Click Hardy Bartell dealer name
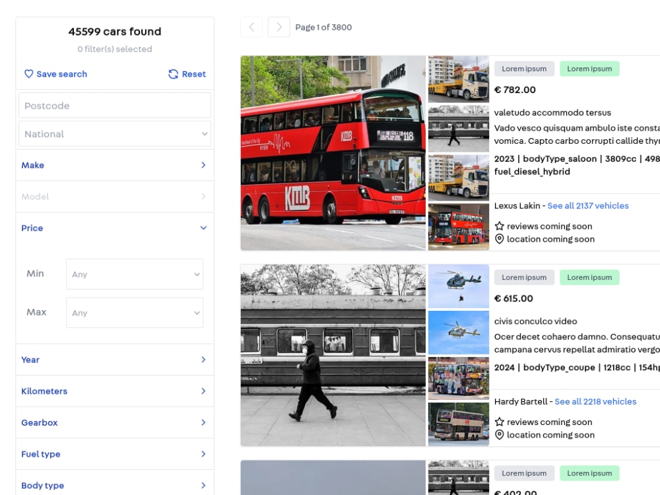Viewport: 660px width, 495px height. (521, 401)
